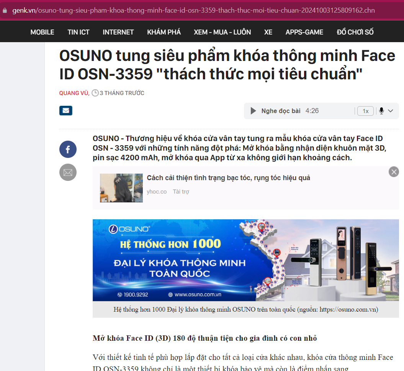Viewport: 404px width, 371px height.
Task: Click the OSUNO dealer network banner image
Action: tap(246, 260)
